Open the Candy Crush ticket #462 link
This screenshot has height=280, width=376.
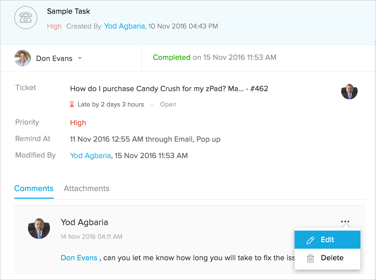click(169, 89)
